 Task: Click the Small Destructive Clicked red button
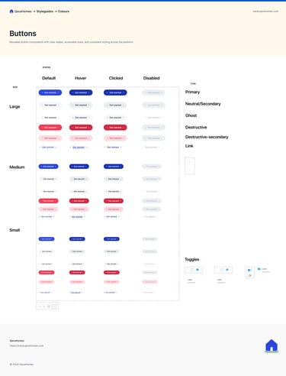tap(111, 272)
